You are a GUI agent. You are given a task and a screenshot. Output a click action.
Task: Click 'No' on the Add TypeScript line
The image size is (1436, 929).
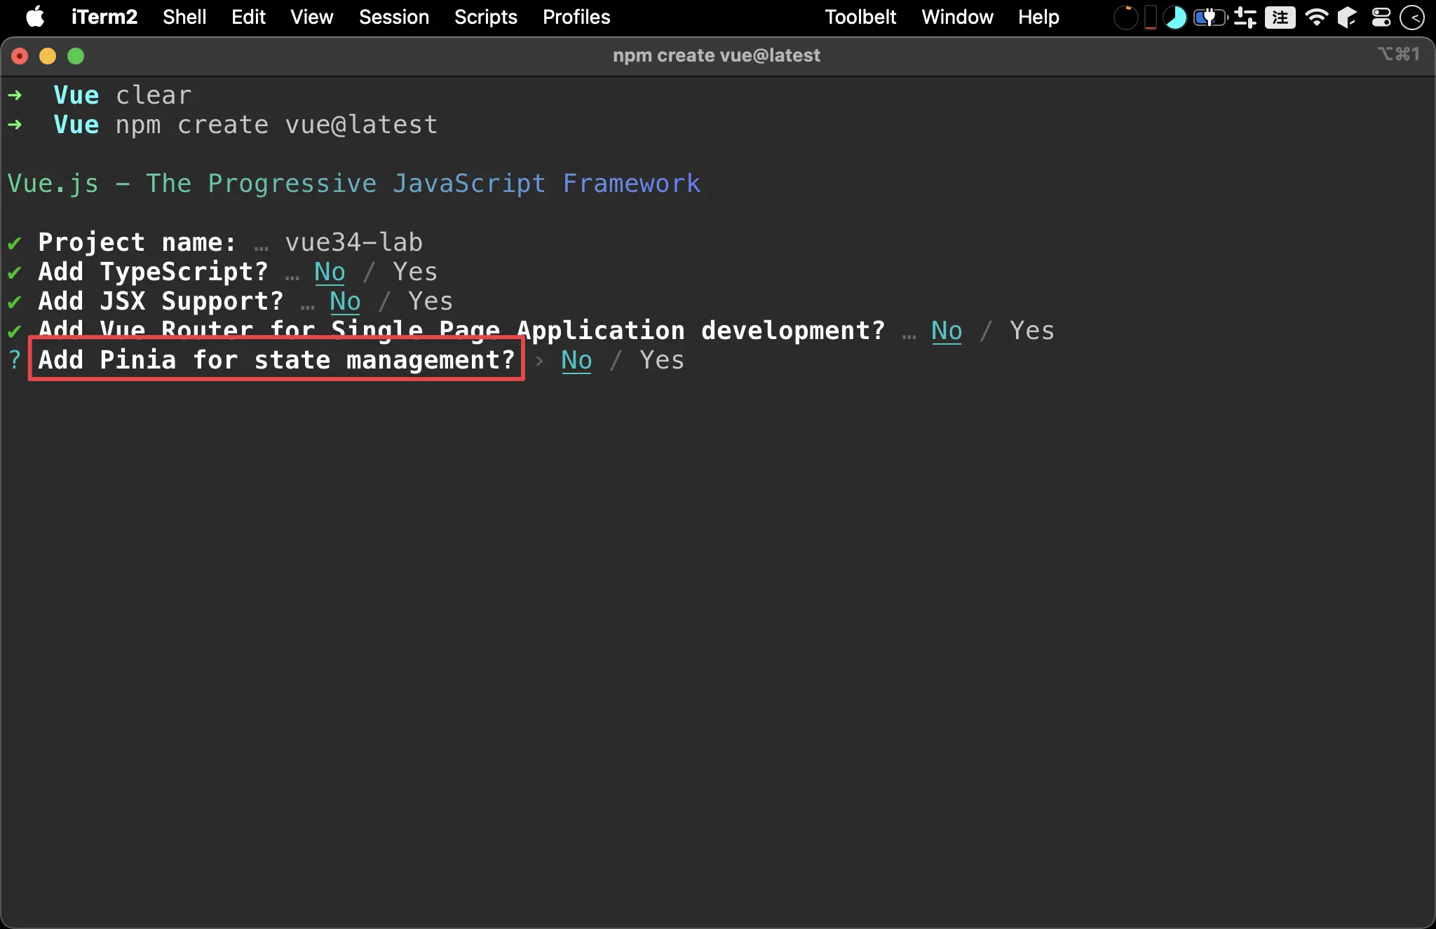[x=330, y=272]
